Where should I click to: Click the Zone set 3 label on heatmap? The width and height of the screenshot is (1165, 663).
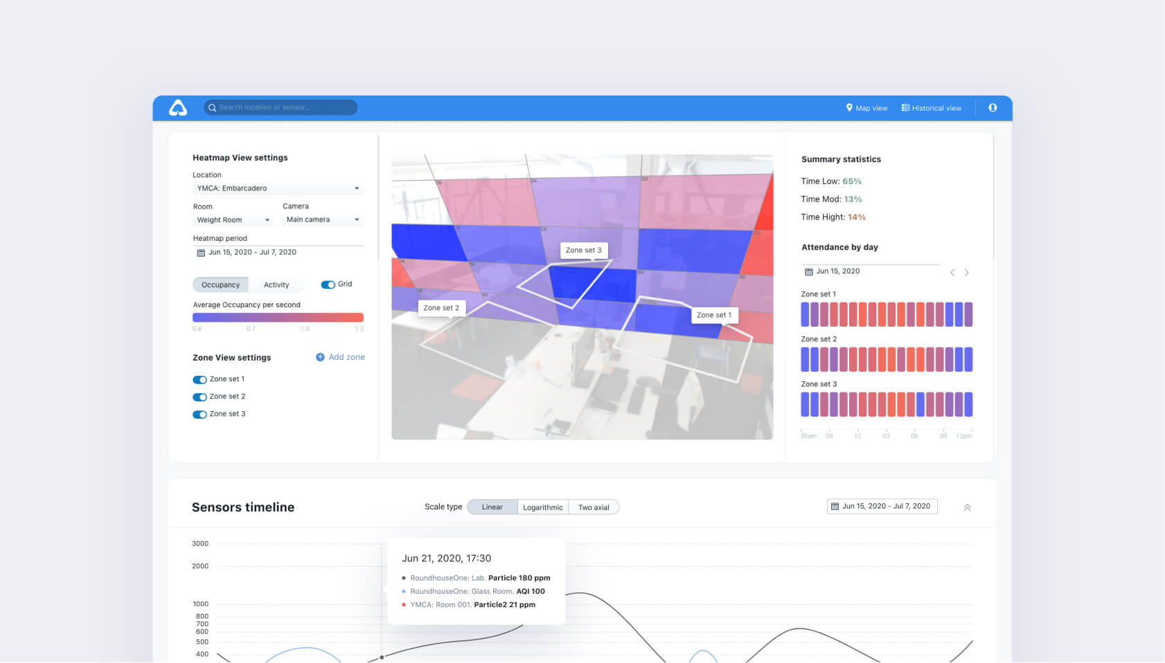tap(584, 251)
